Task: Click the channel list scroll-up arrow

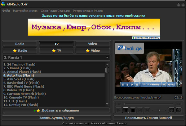Action: [107, 65]
